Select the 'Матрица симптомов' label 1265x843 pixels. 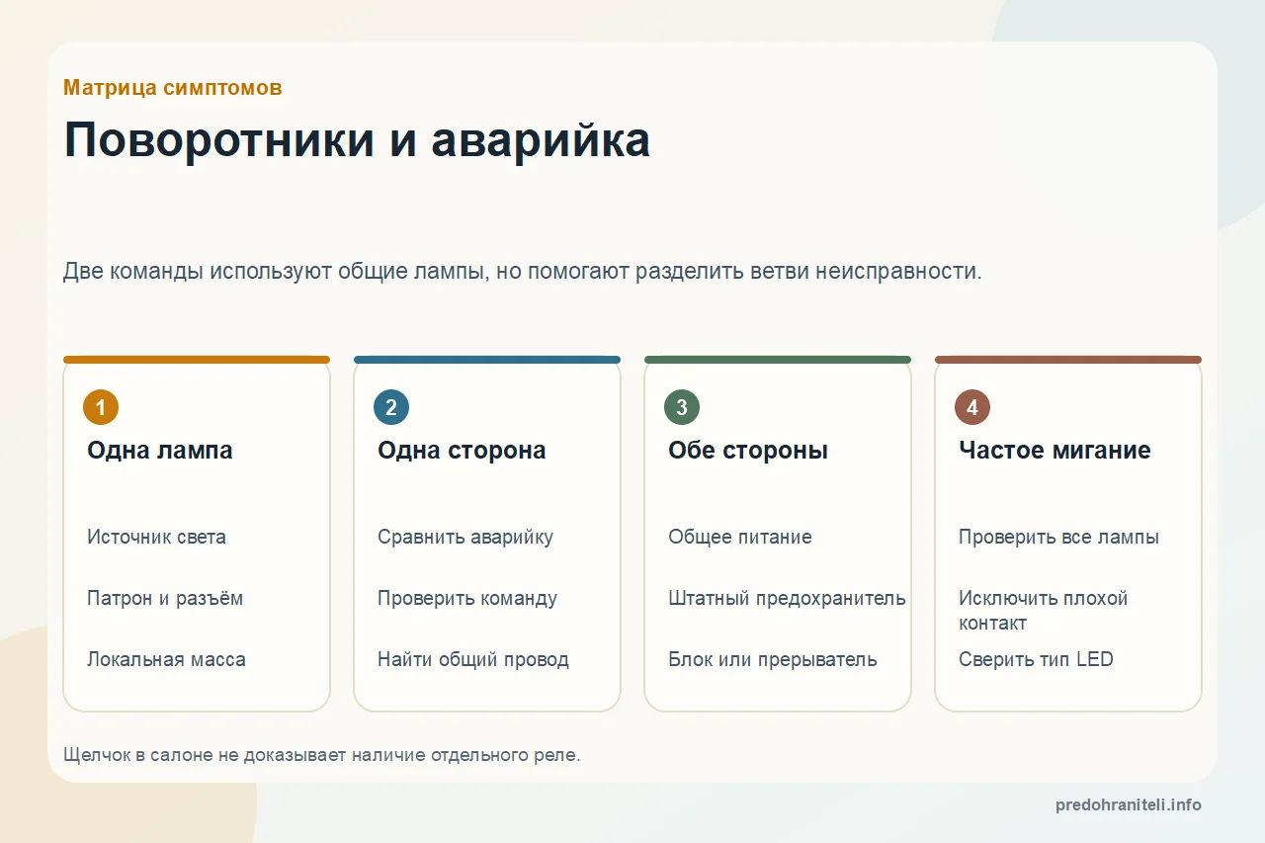click(x=173, y=88)
